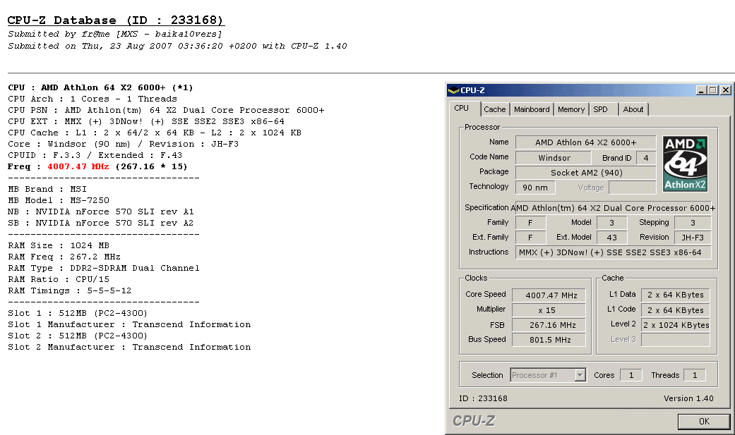Click the Stepping value field
This screenshot has width=735, height=435.
(693, 223)
